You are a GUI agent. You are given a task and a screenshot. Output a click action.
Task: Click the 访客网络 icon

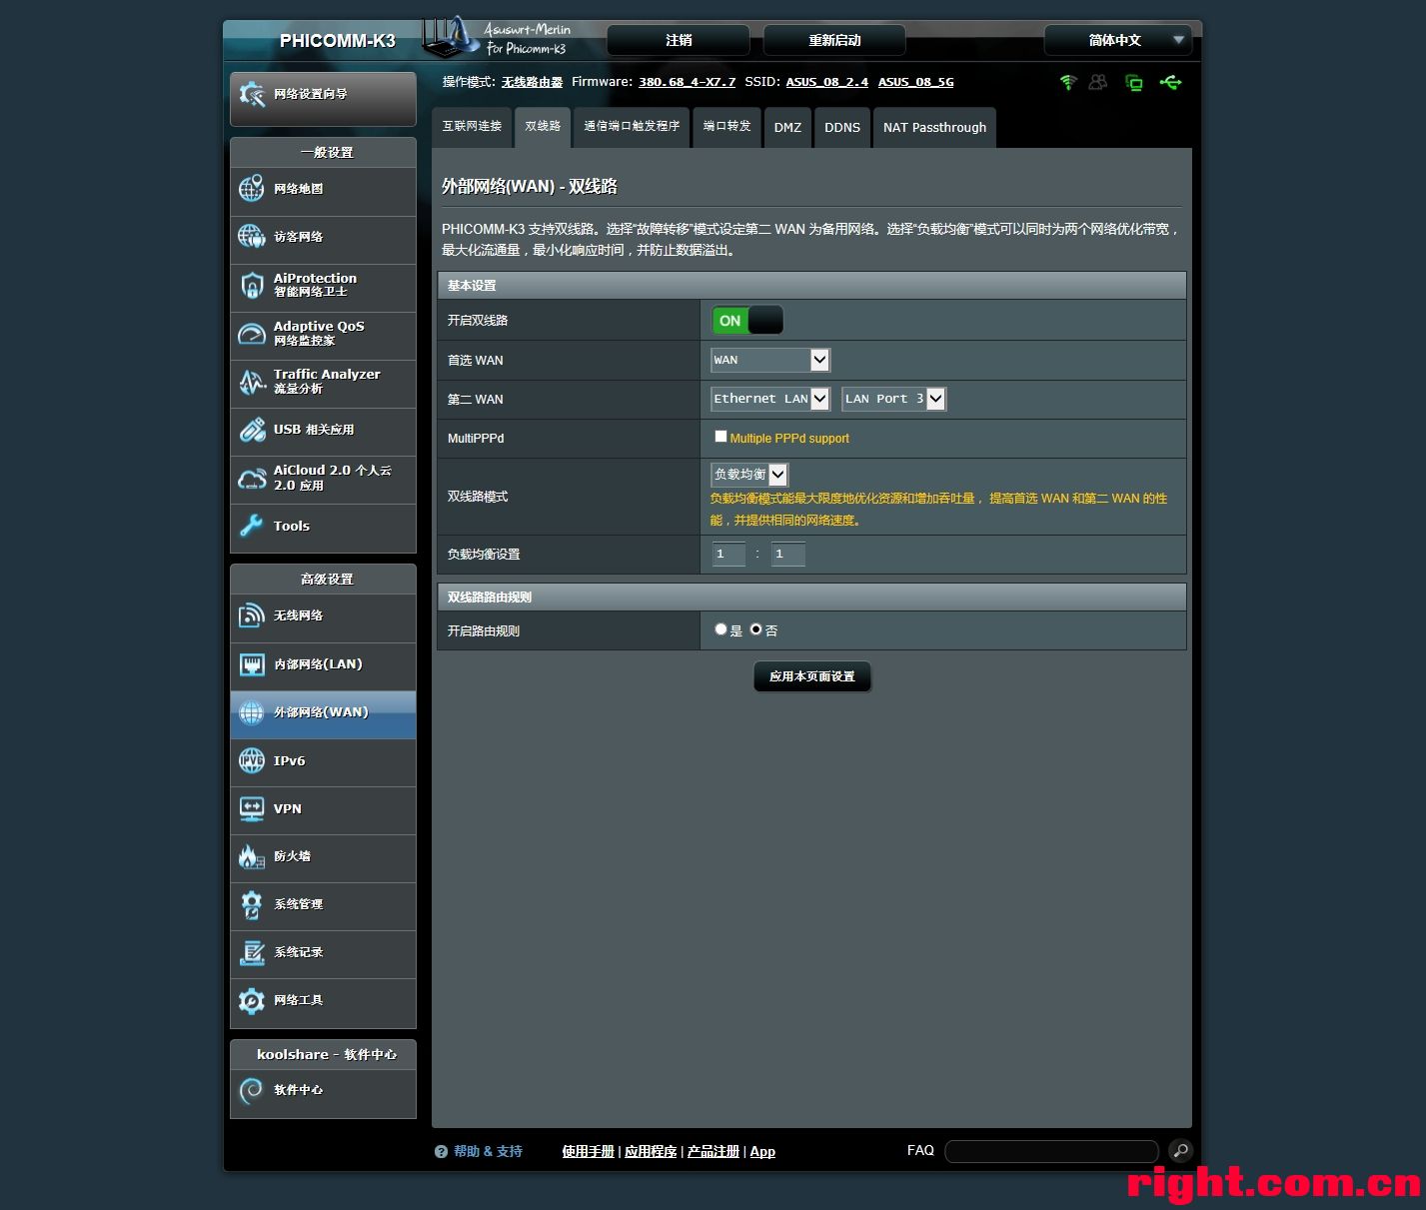tap(252, 237)
